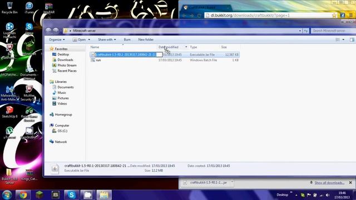Viewport: 356px width, 200px height.
Task: Click the craftbukkit file rename text box
Action: [x=128, y=54]
